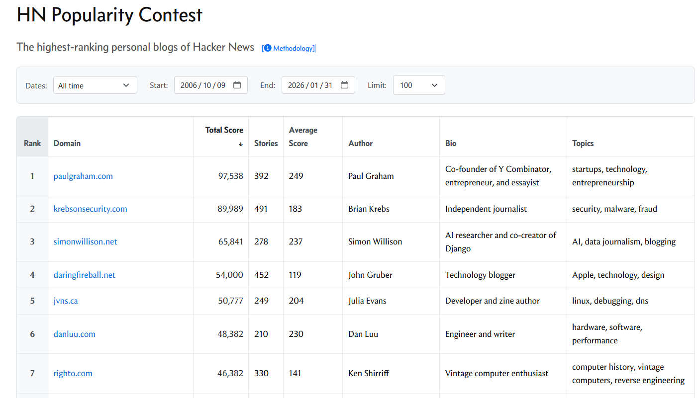Open the danluu.com link
697x398 pixels.
pos(75,334)
